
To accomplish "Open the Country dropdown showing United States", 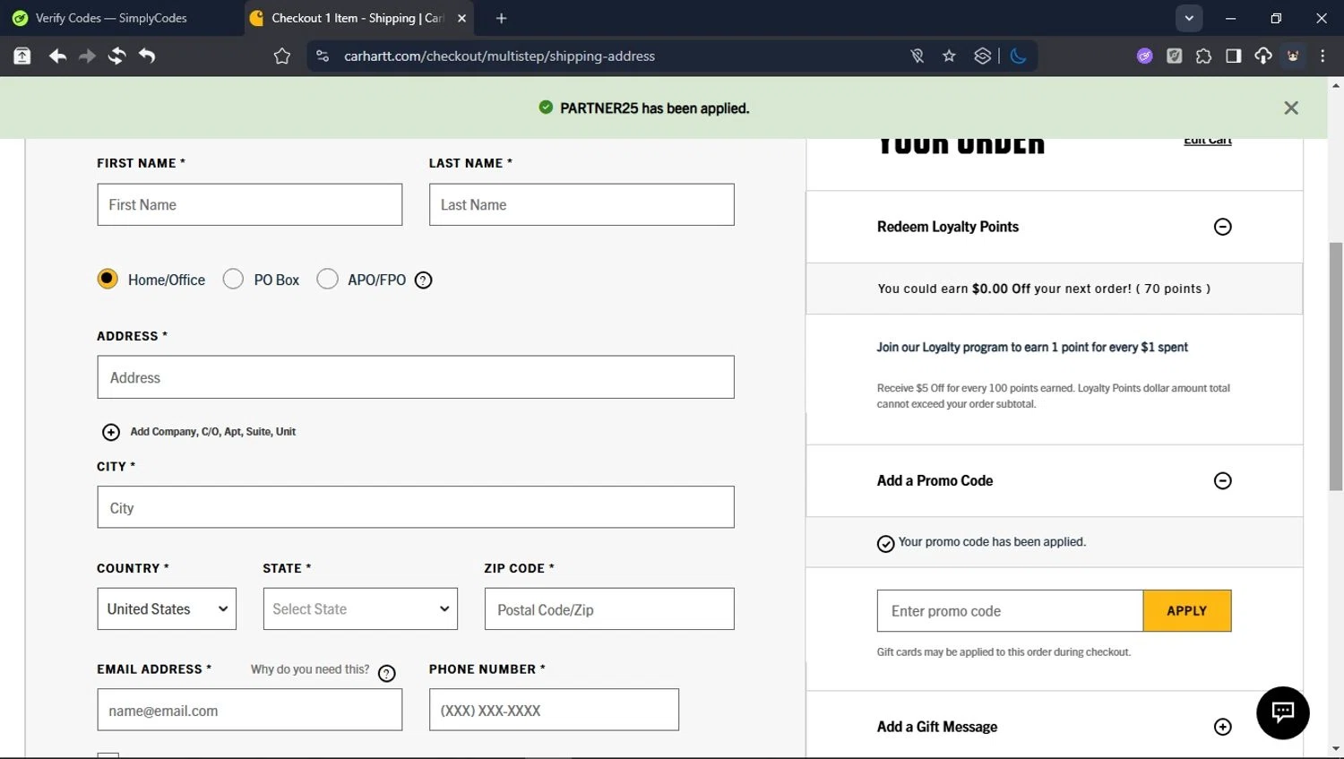I will pos(167,609).
